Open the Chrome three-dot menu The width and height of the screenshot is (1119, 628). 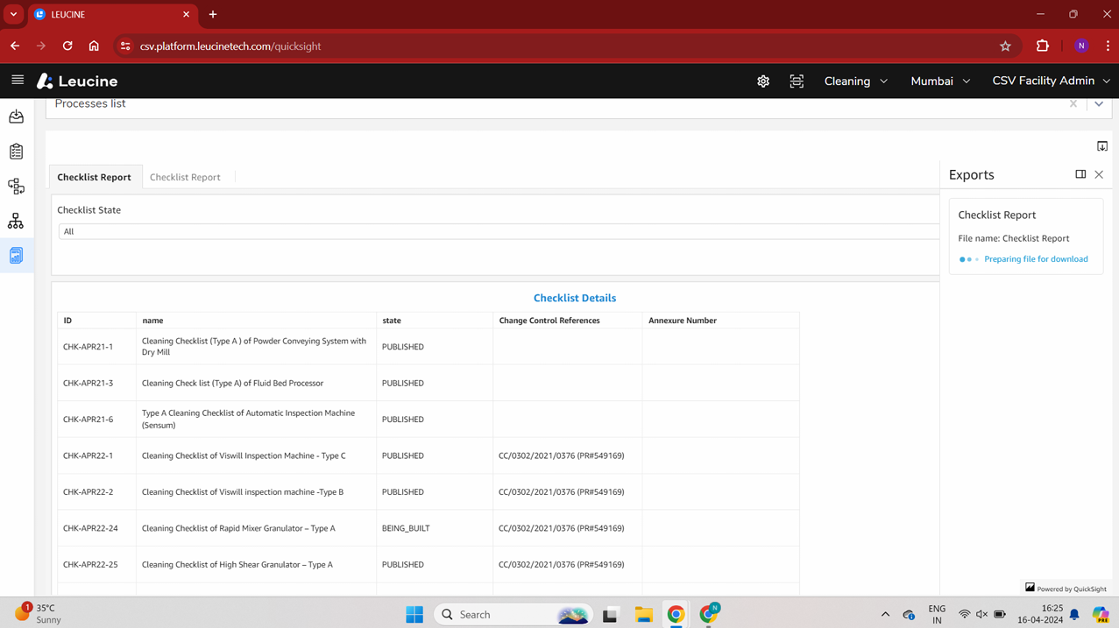tap(1108, 46)
